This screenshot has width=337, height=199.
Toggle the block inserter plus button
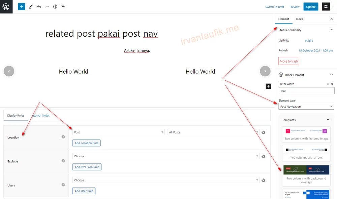click(x=22, y=7)
